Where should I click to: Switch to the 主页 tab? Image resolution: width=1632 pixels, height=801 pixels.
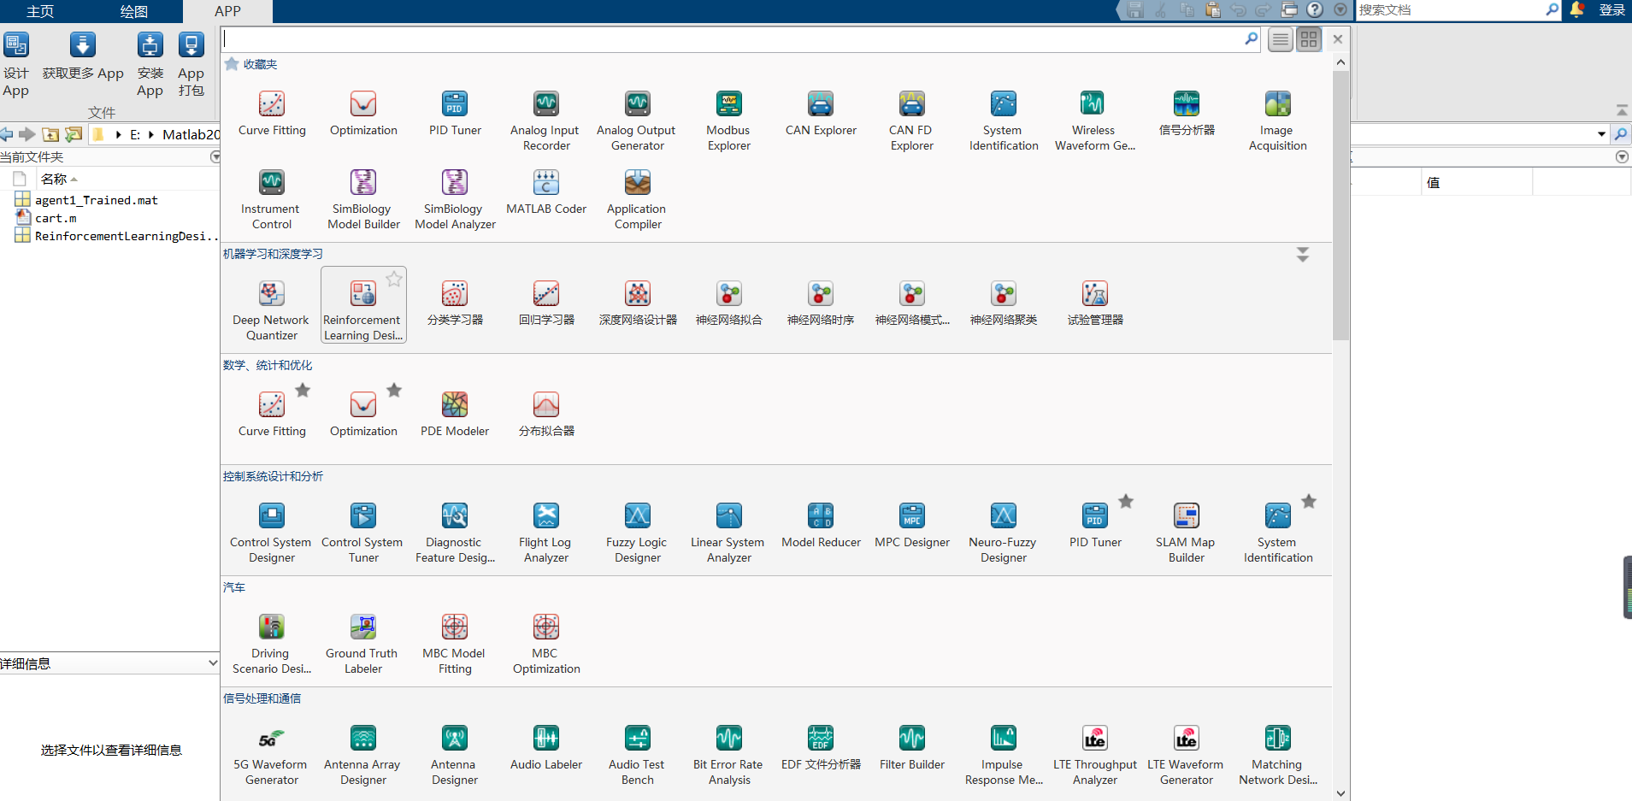40,11
